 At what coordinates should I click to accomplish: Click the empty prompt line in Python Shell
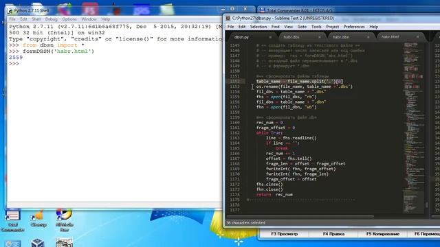(x=14, y=64)
